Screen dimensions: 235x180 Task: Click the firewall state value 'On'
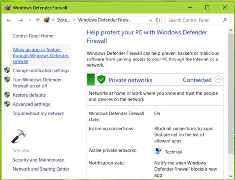click(x=157, y=113)
